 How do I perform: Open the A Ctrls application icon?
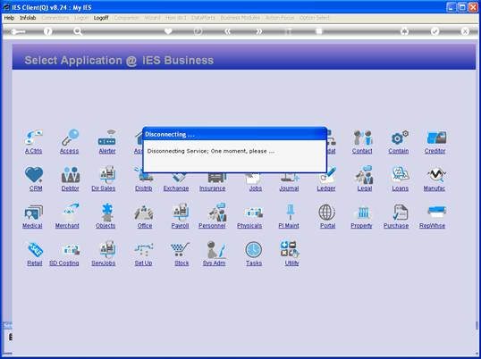pos(34,137)
